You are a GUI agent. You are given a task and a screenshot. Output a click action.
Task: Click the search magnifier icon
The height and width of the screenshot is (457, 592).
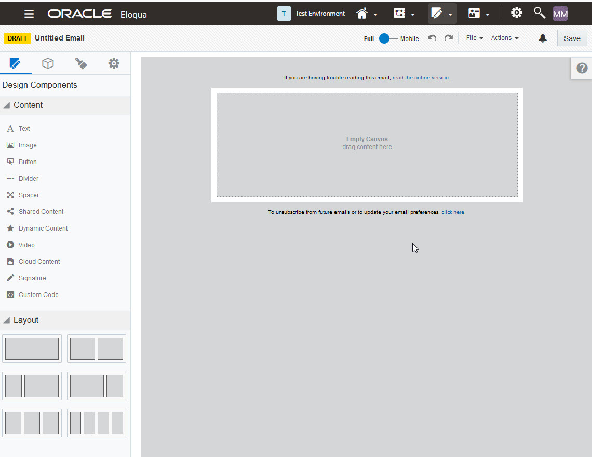(539, 13)
